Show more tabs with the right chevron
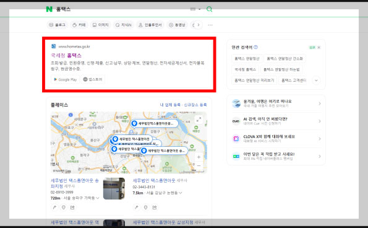The width and height of the screenshot is (368, 228). pos(199,25)
